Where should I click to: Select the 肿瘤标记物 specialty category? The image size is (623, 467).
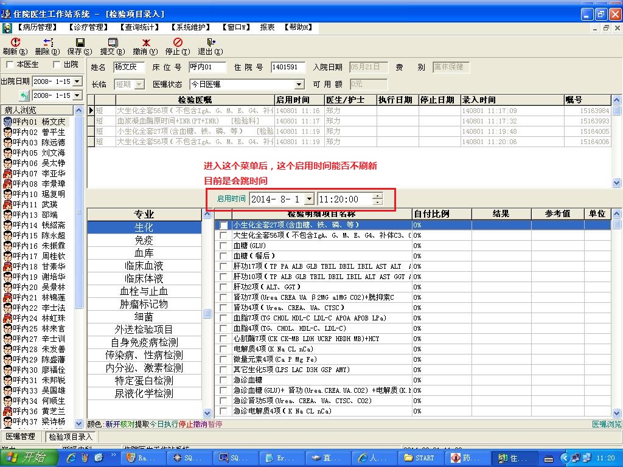pos(144,304)
